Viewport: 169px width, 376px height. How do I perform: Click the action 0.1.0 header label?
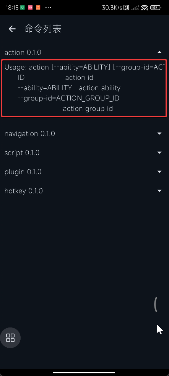coord(23,52)
